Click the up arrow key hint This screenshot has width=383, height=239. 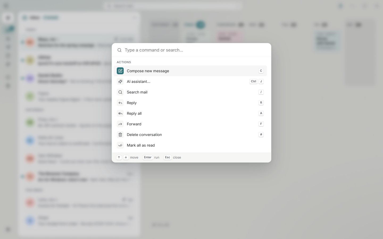coord(119,157)
